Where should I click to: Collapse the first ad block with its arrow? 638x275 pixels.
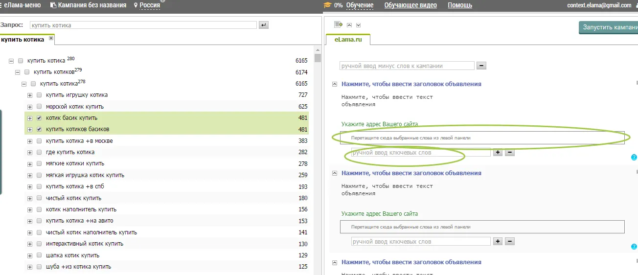335,84
